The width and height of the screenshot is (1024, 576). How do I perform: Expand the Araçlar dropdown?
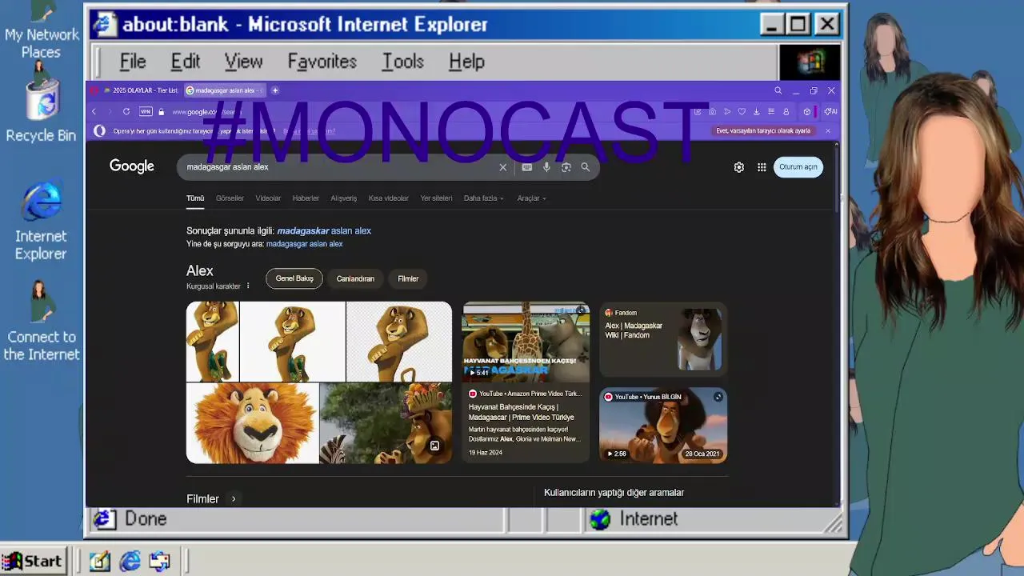coord(532,198)
